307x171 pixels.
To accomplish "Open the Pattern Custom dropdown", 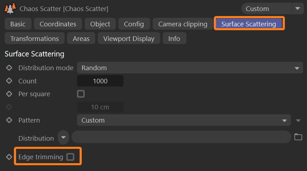I will [x=184, y=120].
